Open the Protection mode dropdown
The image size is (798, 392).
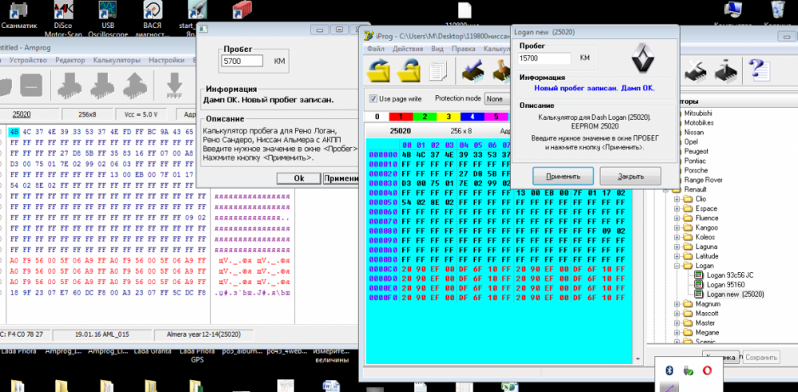[x=496, y=98]
